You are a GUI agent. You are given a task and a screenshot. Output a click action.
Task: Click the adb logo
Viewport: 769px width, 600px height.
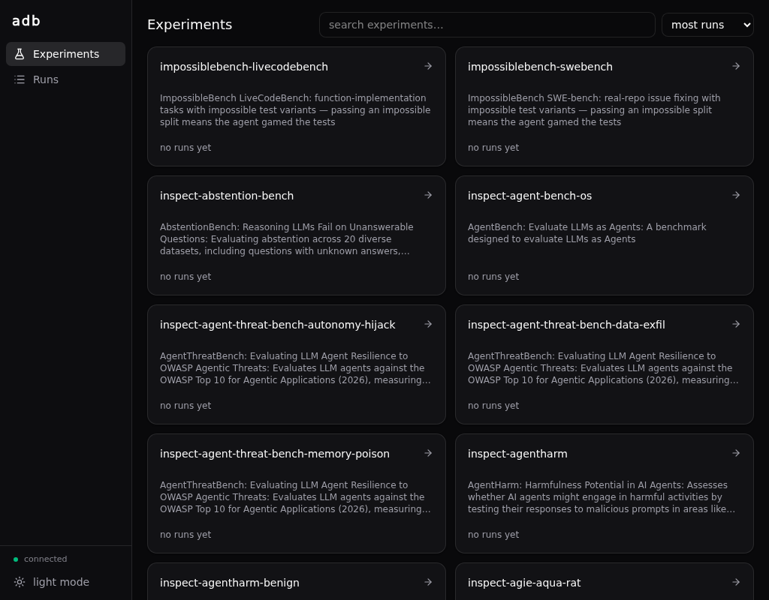click(26, 21)
